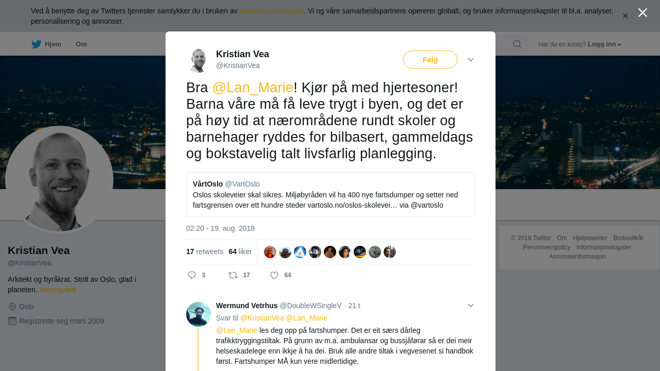Like the tweet with the heart icon
Screen dimensions: 660x371
tap(274, 275)
